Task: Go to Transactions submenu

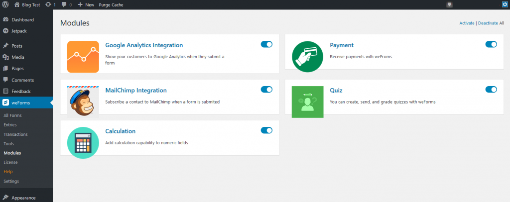Action: click(x=15, y=134)
